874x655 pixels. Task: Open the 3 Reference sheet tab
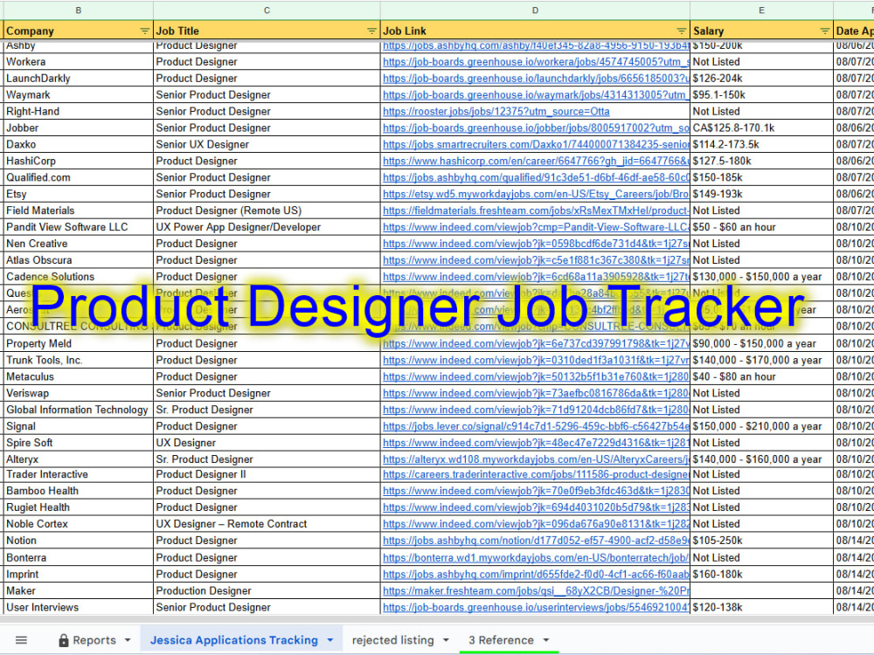501,640
